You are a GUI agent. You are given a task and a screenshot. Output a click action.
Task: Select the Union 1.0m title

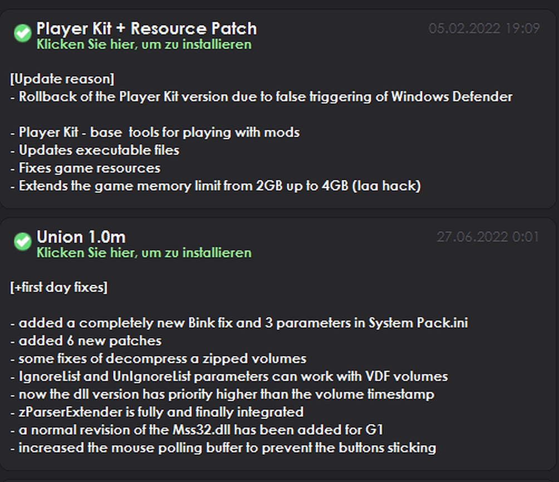tap(81, 237)
